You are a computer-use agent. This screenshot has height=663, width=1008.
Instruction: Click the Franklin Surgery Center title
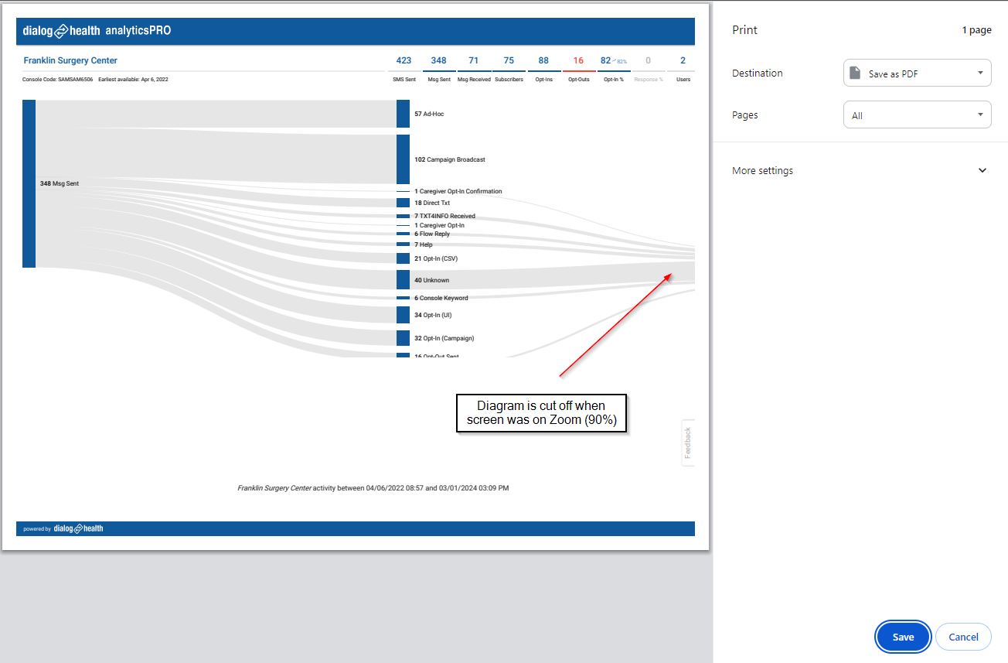pyautogui.click(x=70, y=60)
